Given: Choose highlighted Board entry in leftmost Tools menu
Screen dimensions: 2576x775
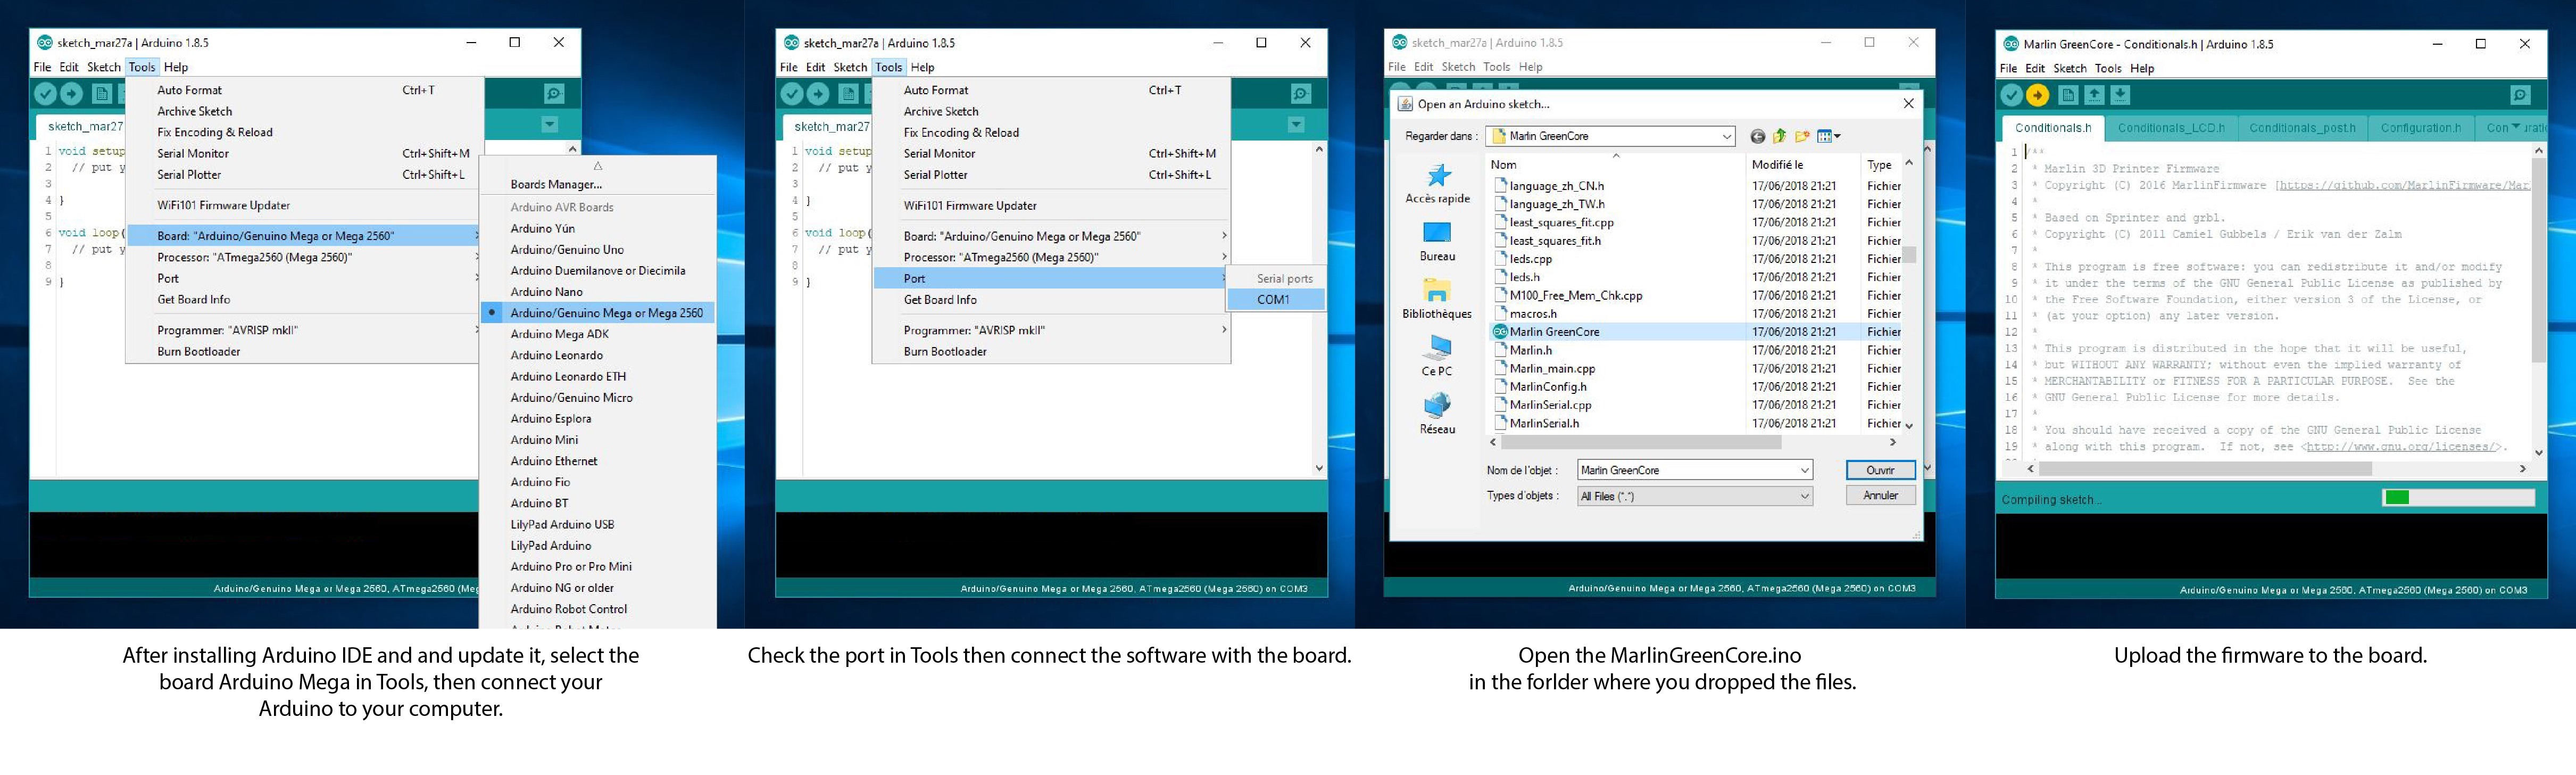Looking at the screenshot, I should pyautogui.click(x=304, y=236).
